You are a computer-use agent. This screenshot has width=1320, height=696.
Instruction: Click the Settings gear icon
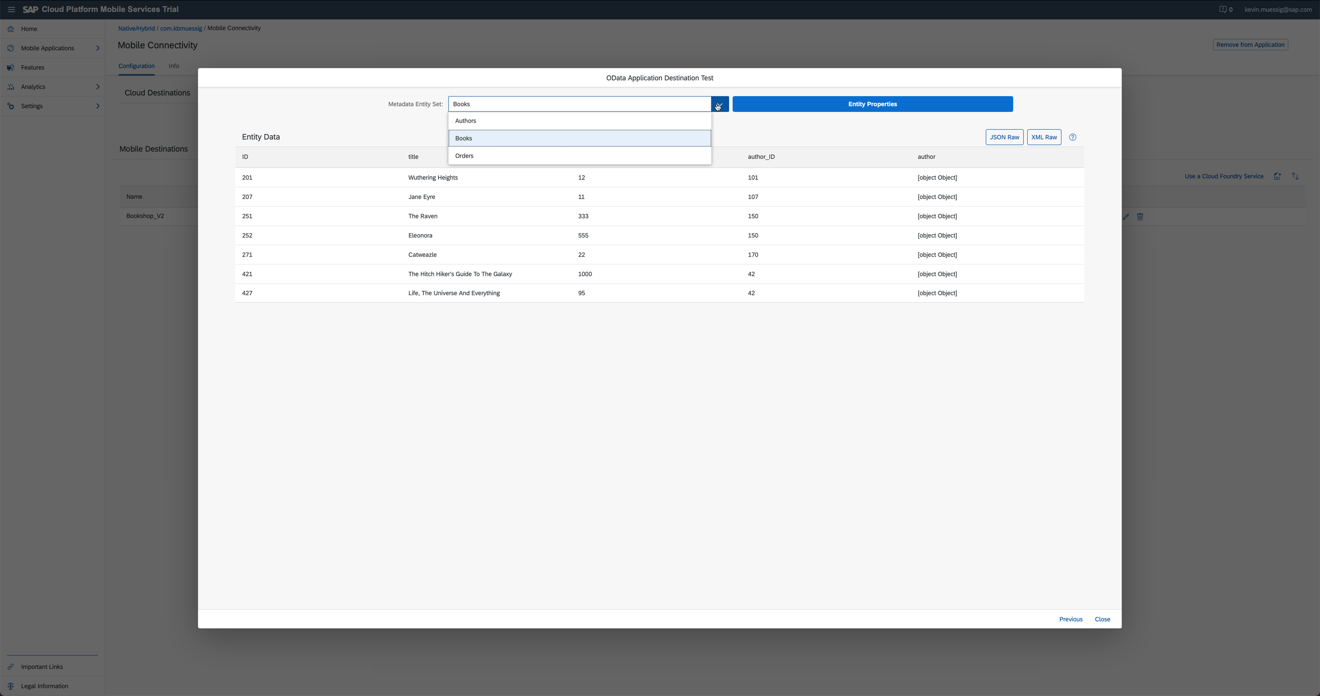(11, 106)
